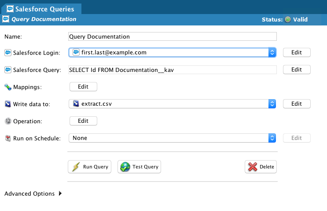Click the Test Query button
This screenshot has height=211, width=327.
[139, 167]
